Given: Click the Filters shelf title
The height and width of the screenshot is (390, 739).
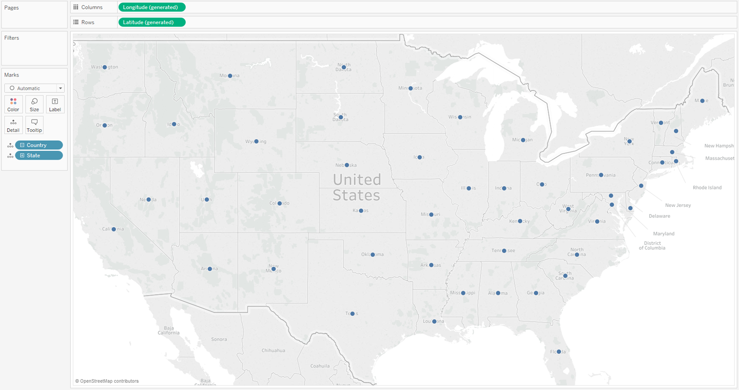Looking at the screenshot, I should (12, 38).
